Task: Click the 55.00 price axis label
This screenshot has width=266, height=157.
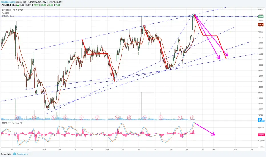Action: coord(261,54)
